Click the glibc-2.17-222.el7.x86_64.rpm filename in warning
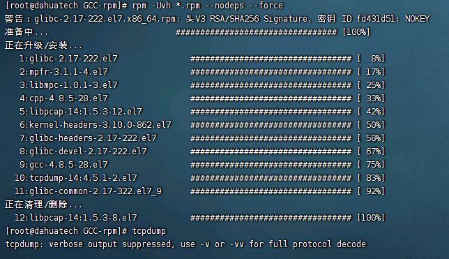449x259 pixels. point(105,19)
